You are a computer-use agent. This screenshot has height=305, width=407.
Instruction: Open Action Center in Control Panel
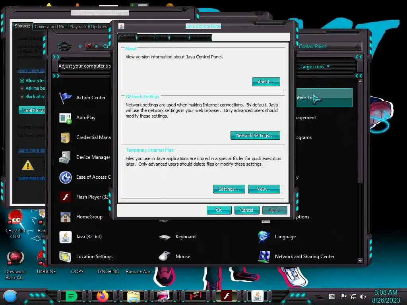coord(83,98)
